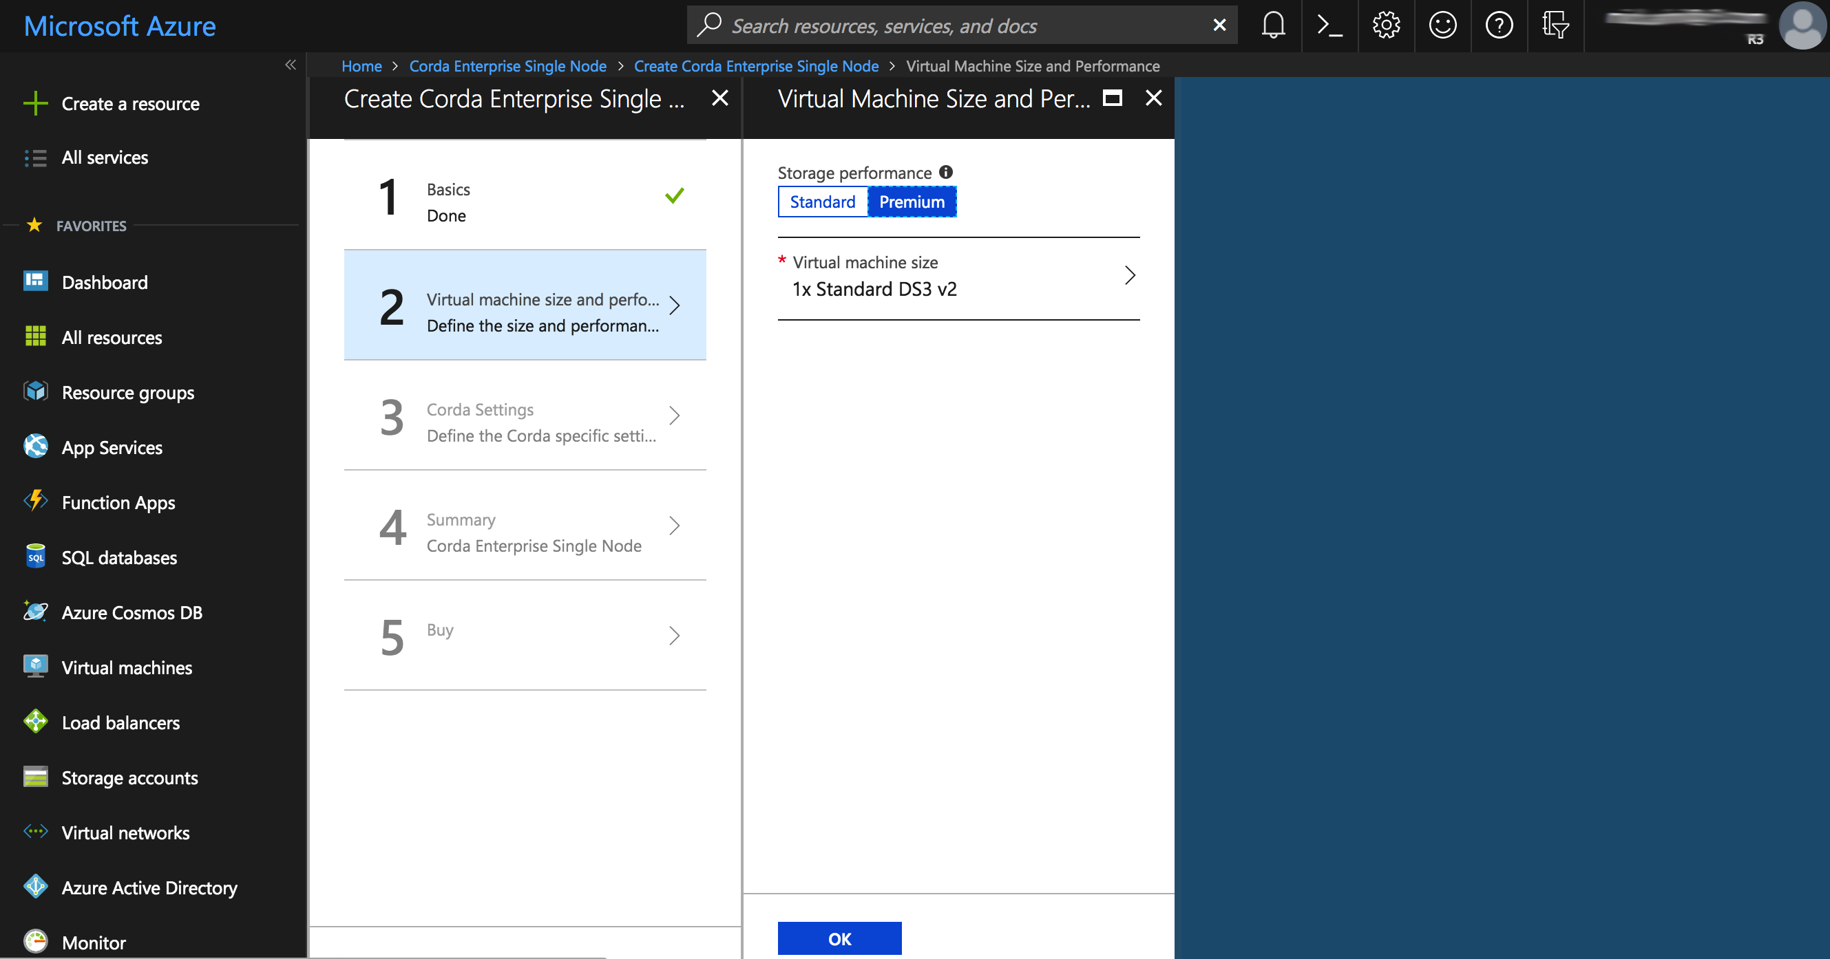Select Corda Settings step label
Screen dimensions: 1830x959
(x=481, y=410)
